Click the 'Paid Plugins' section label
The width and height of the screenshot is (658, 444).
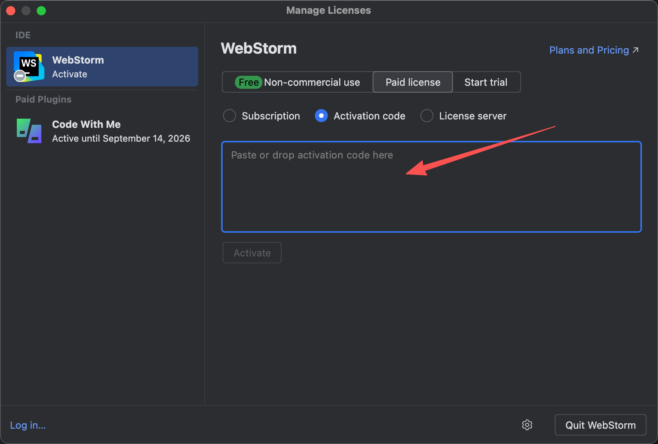[44, 100]
